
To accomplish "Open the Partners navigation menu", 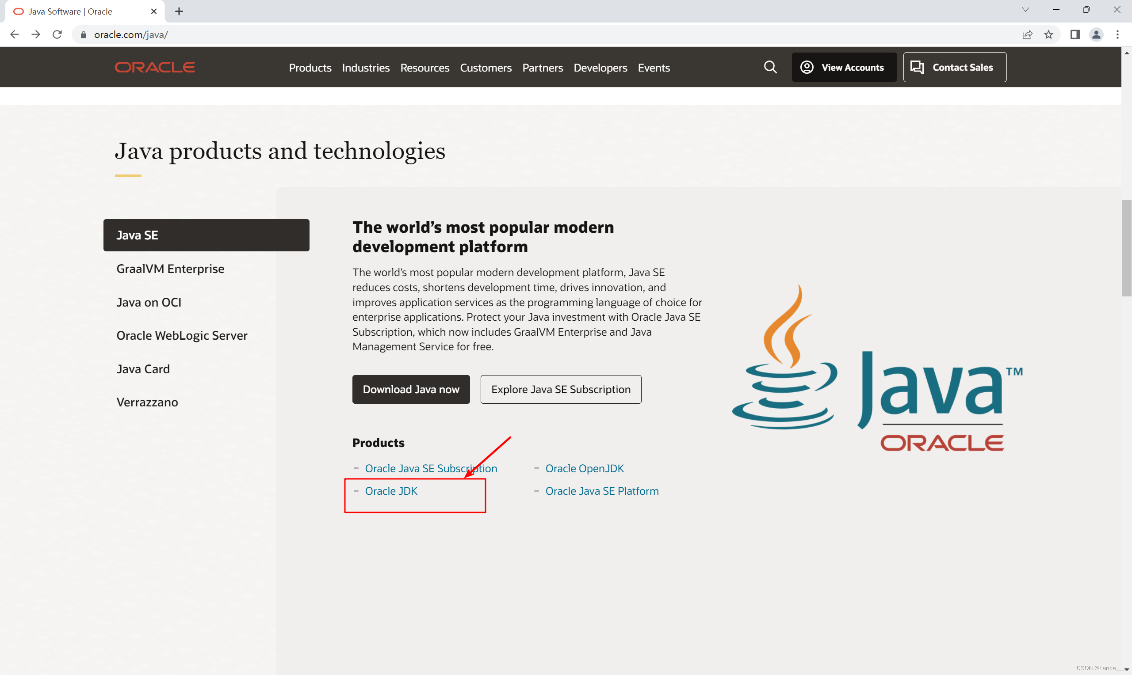I will point(543,68).
